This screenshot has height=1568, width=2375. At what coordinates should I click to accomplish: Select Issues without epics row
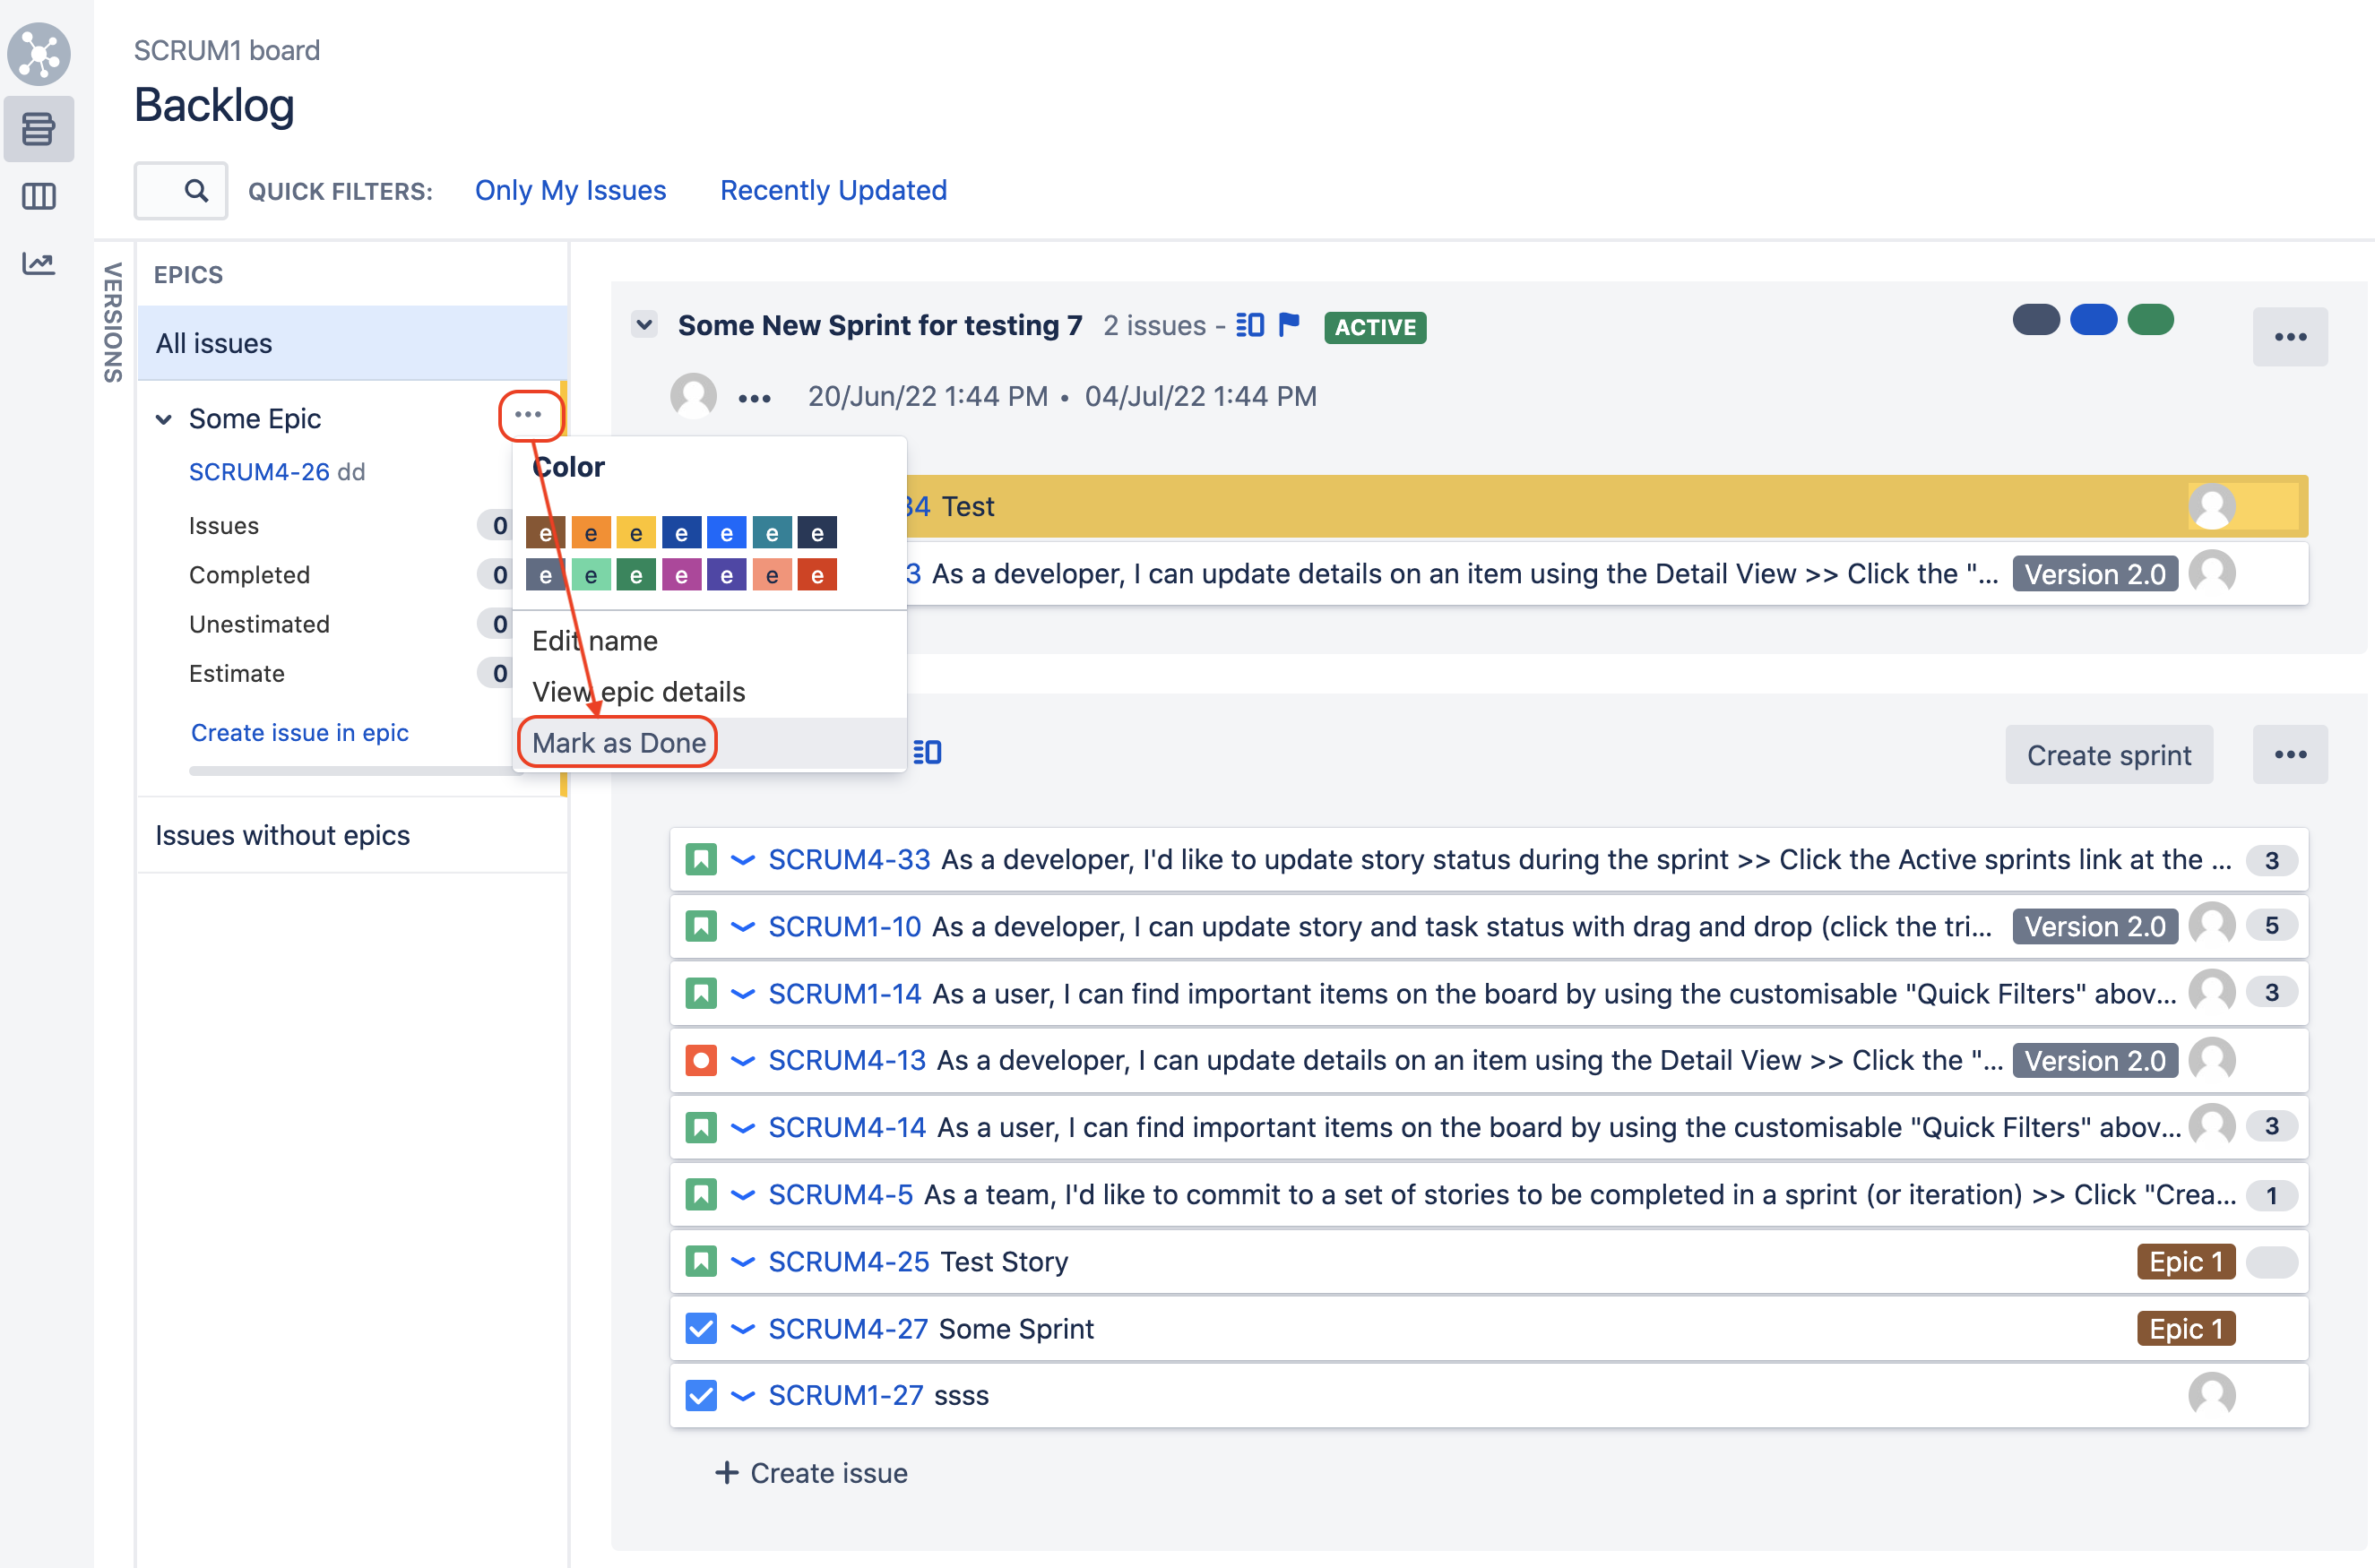283,835
